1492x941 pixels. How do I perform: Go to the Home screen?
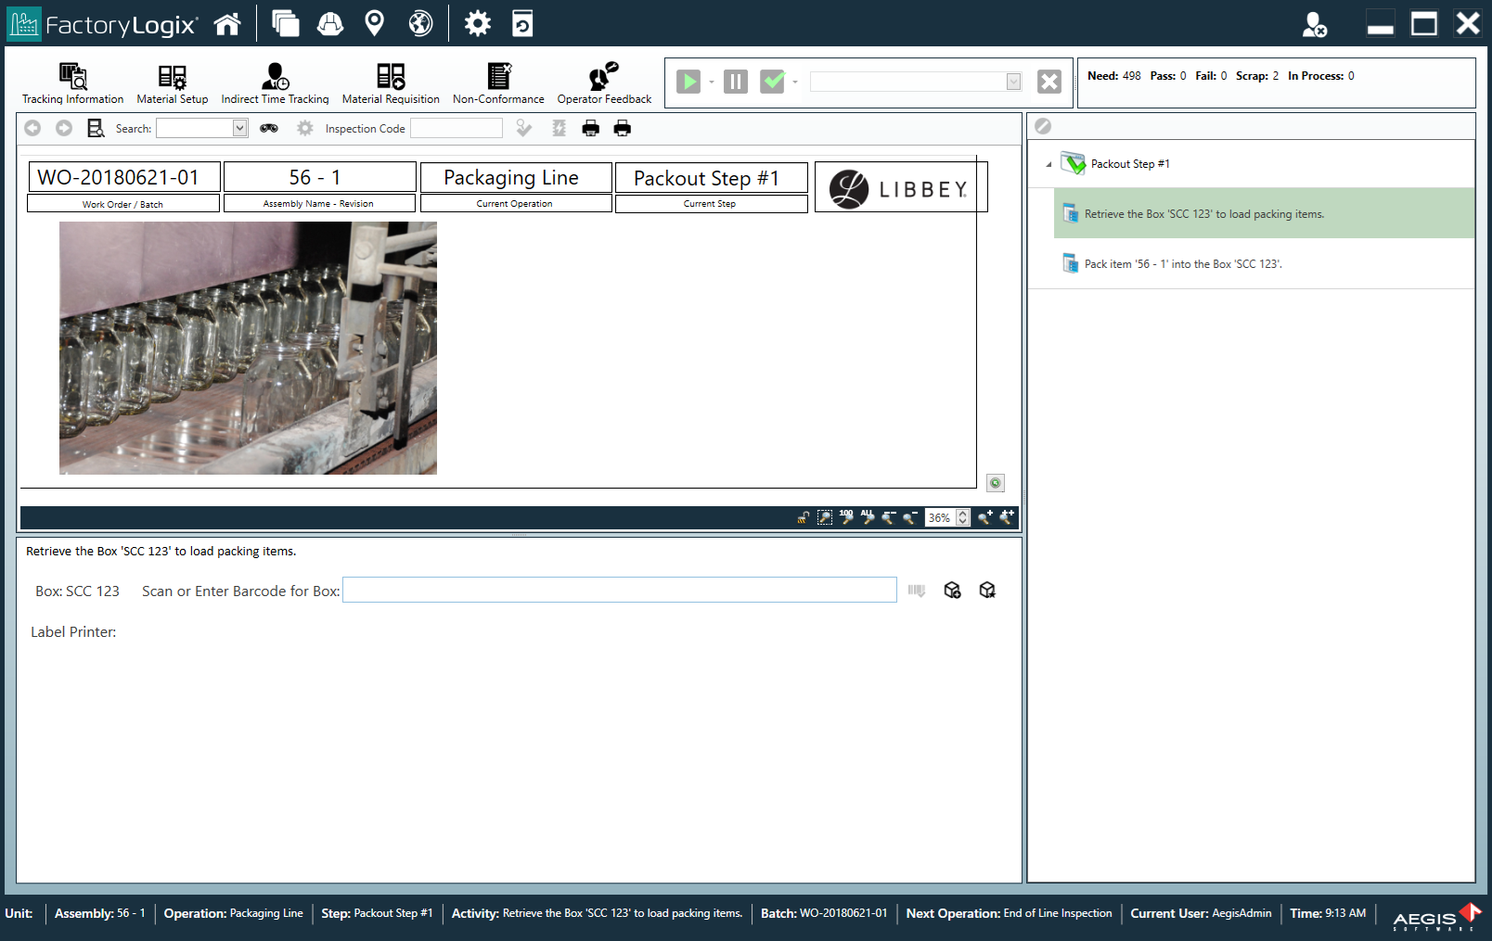227,24
